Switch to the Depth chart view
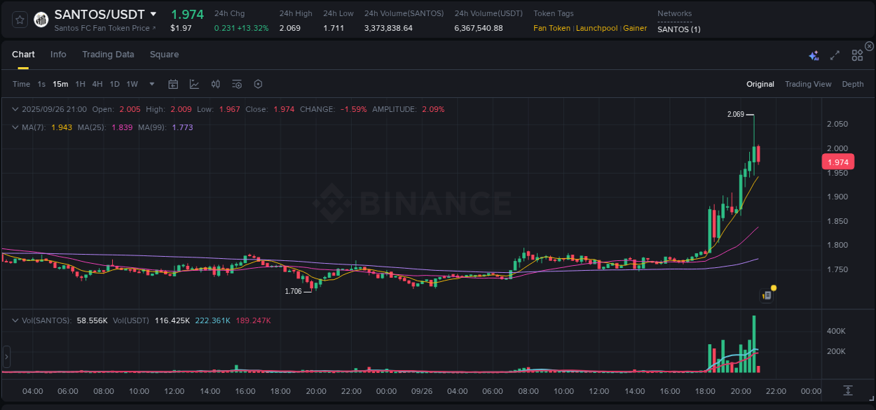 pyautogui.click(x=852, y=84)
